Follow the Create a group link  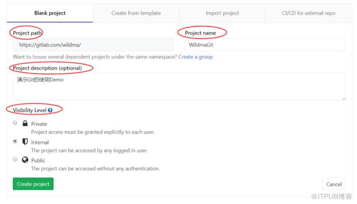pyautogui.click(x=195, y=57)
